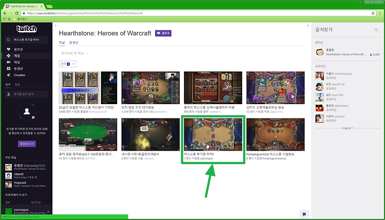Click the search icon in favorites panel
This screenshot has height=220, width=385.
(x=376, y=30)
